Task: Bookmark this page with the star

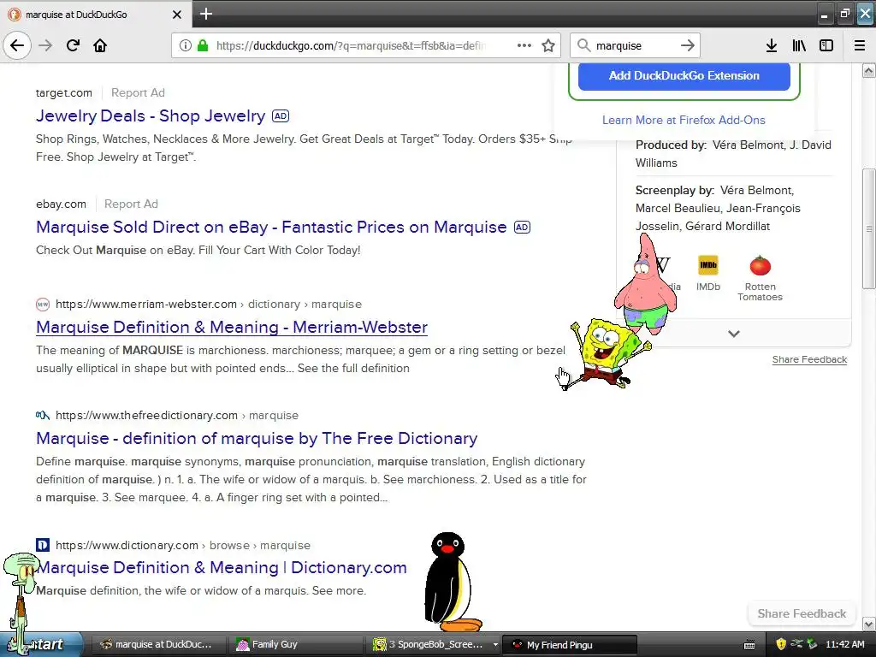Action: [x=548, y=45]
